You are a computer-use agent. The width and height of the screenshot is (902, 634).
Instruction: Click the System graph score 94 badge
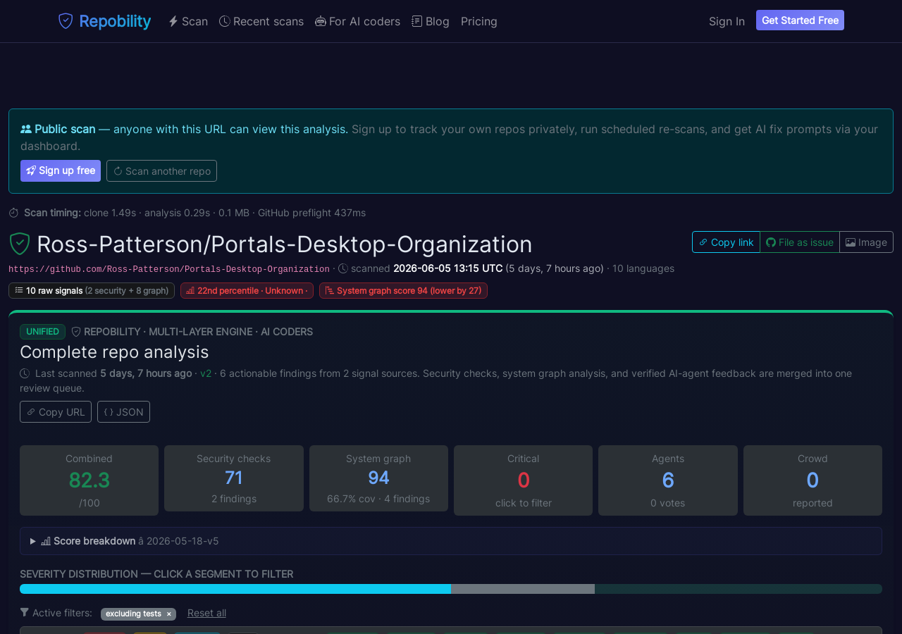(403, 290)
